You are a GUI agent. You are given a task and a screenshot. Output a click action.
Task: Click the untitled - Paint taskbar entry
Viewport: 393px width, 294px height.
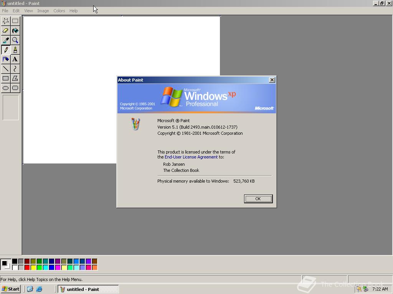tap(88, 289)
